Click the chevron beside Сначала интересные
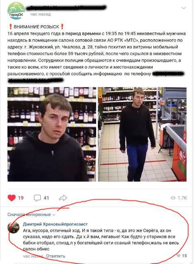The height and width of the screenshot is (264, 194). tap(54, 215)
